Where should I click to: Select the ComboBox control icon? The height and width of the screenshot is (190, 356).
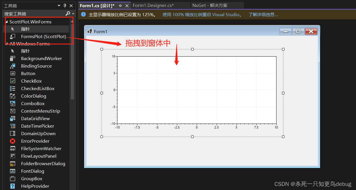click(x=13, y=104)
